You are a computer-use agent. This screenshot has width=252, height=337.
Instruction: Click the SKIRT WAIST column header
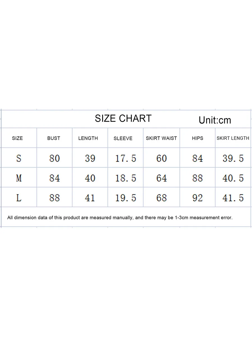(x=161, y=138)
